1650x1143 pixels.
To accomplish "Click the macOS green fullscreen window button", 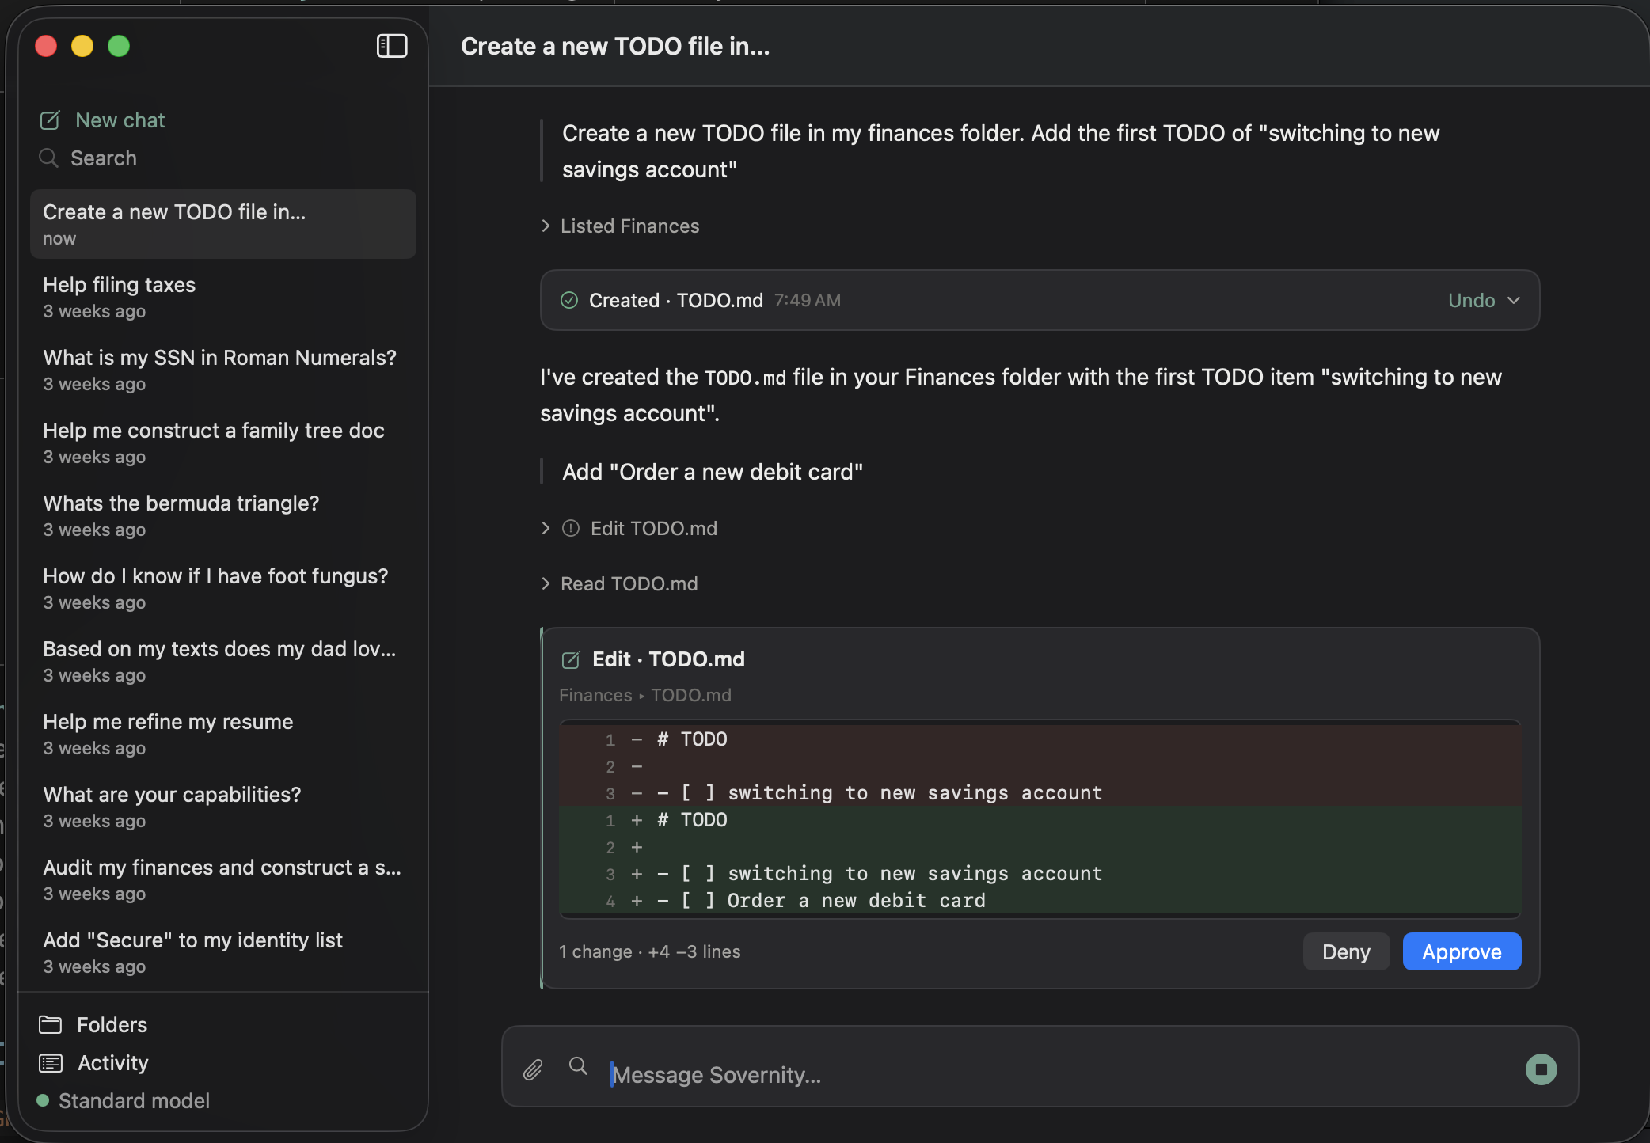I will (x=119, y=46).
